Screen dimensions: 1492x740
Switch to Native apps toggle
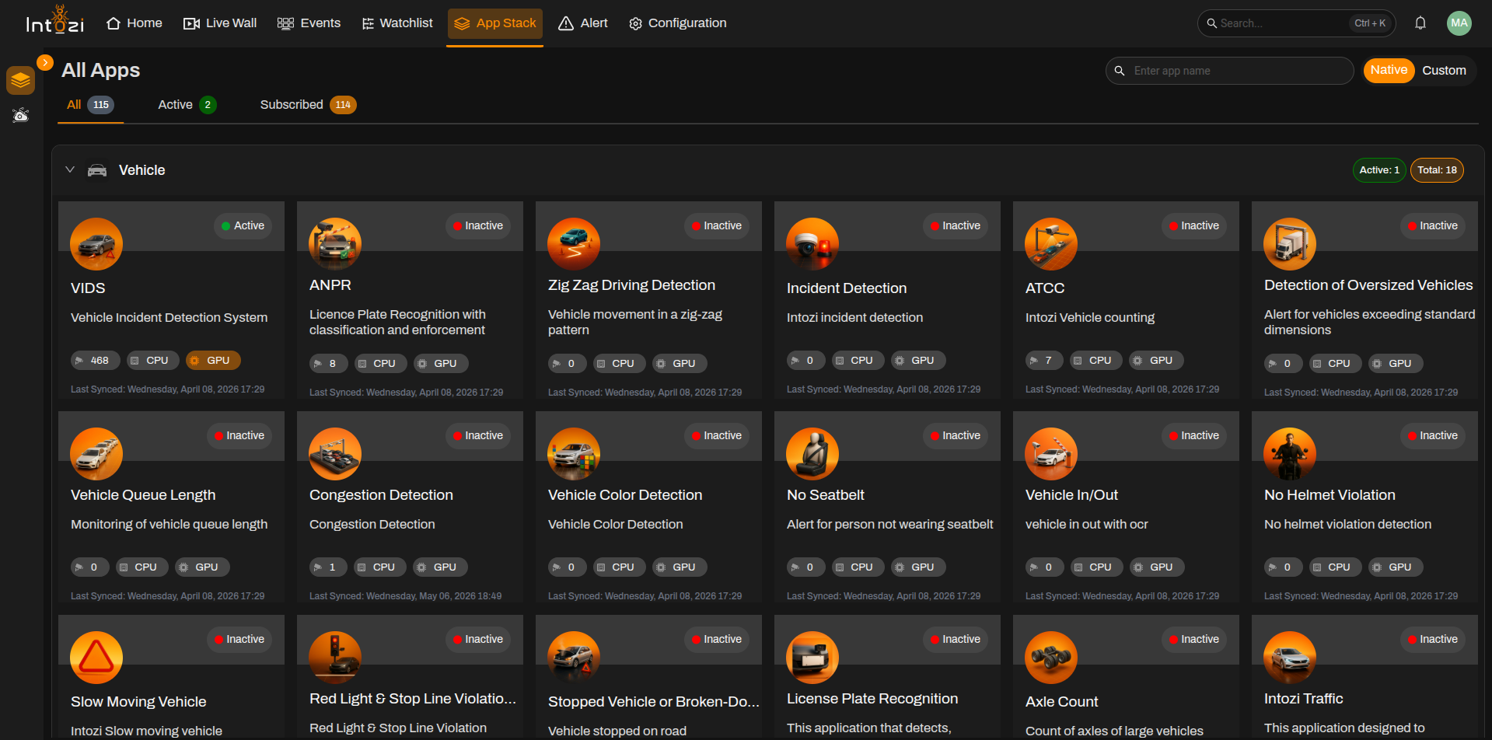pos(1389,70)
